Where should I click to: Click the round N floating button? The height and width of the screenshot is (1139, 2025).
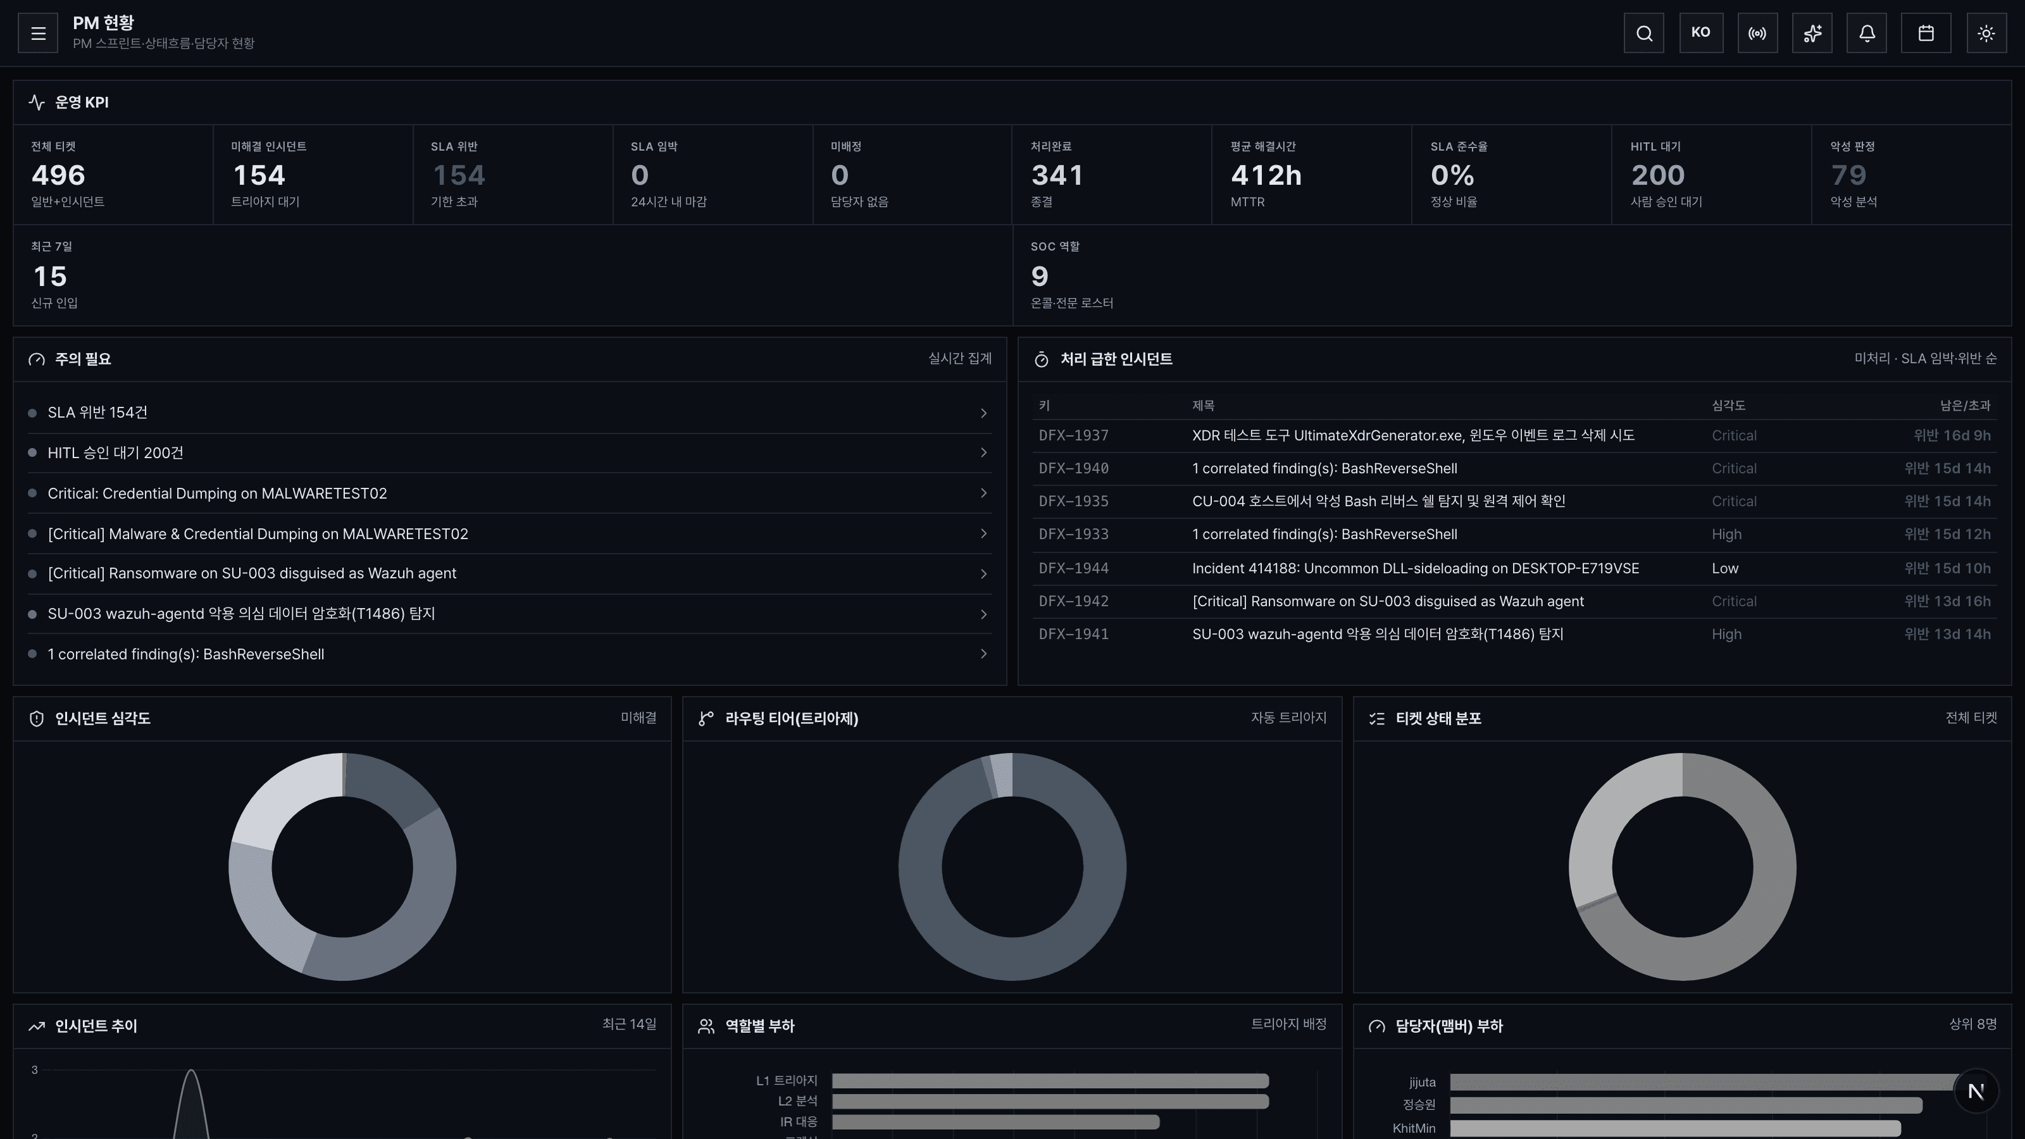[x=1976, y=1091]
